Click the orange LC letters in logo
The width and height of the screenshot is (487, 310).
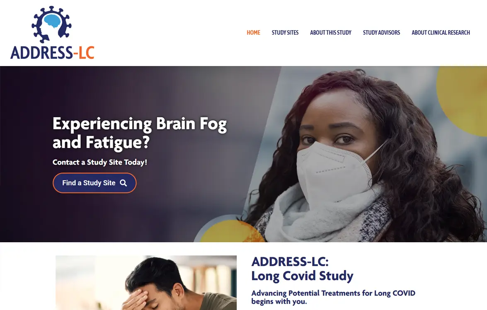click(86, 52)
